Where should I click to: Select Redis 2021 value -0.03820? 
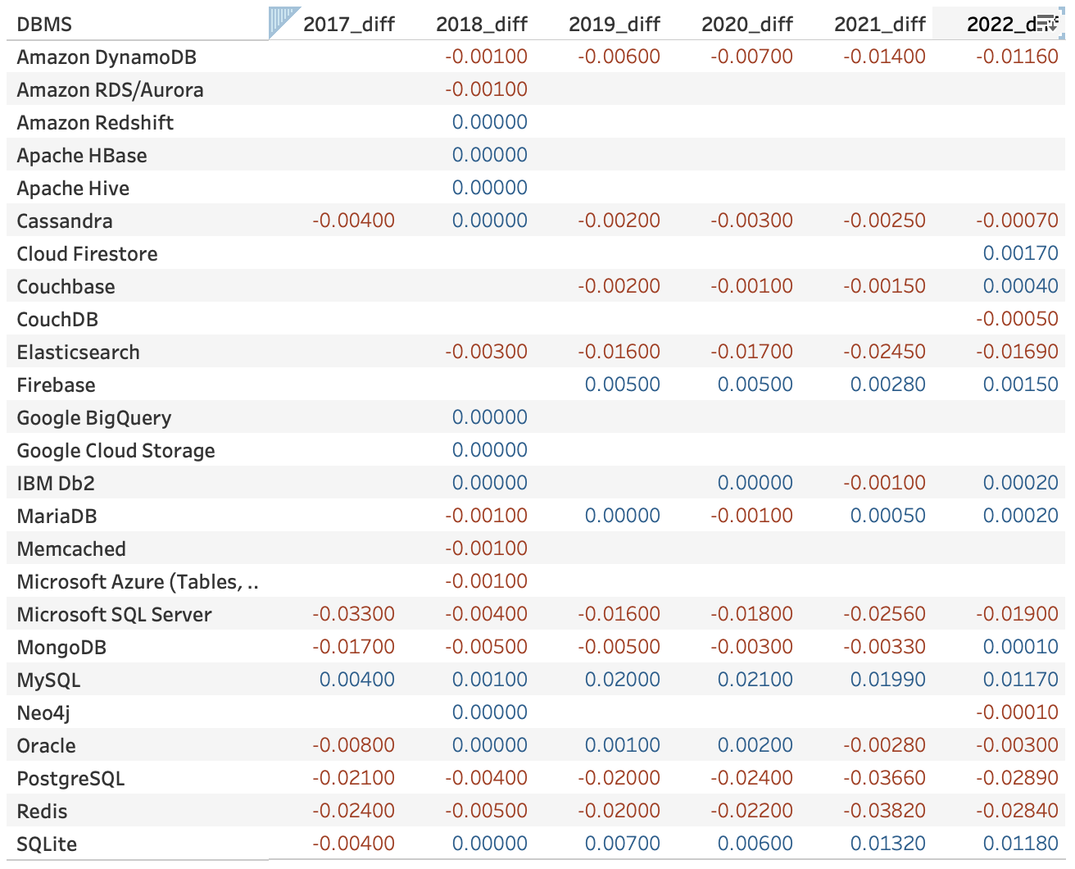click(x=884, y=811)
